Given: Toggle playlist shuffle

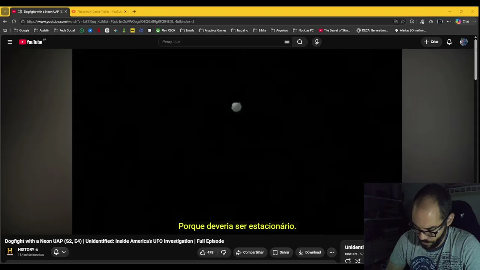Looking at the screenshot, I should click(x=358, y=261).
